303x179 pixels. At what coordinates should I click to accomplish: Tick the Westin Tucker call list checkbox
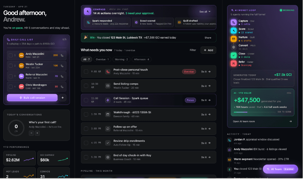click(x=11, y=66)
